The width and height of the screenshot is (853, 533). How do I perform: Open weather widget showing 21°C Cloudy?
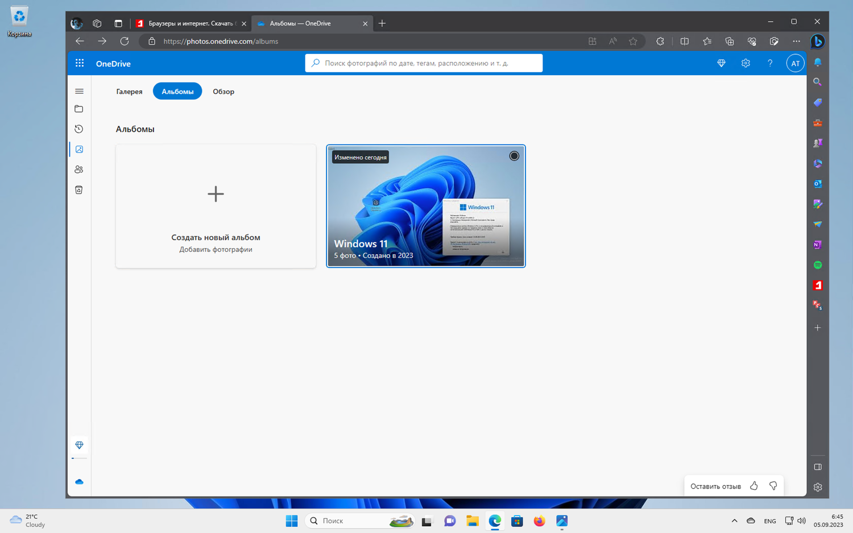point(27,520)
